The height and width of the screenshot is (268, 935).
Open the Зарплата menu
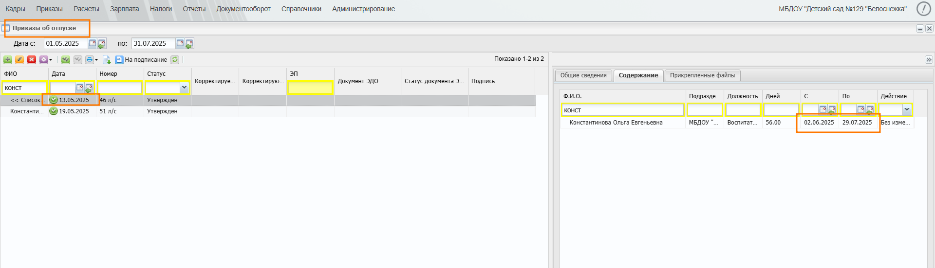coord(124,9)
